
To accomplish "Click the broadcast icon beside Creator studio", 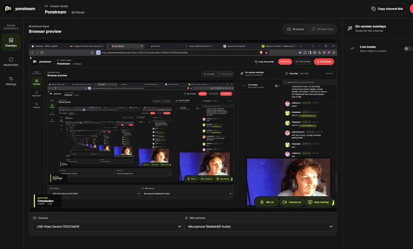I will 46,6.
